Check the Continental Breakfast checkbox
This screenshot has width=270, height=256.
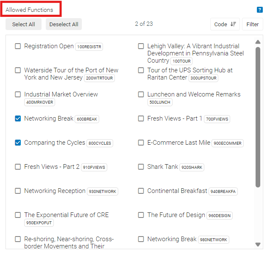[141, 191]
